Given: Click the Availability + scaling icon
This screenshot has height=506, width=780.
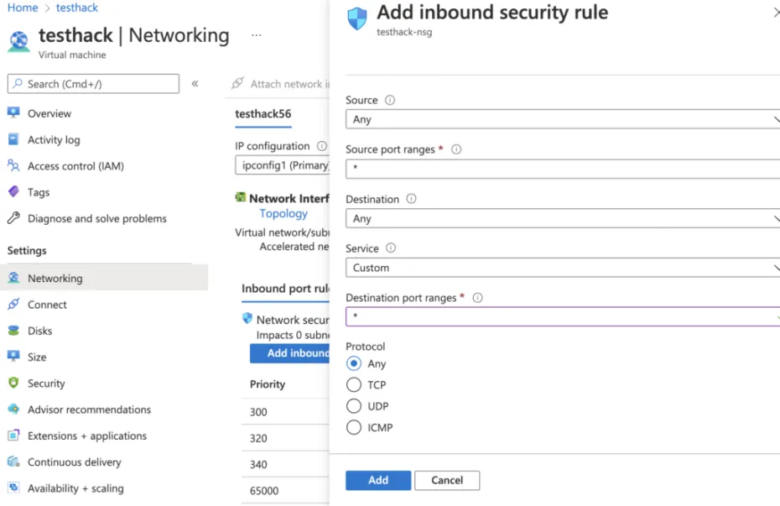Looking at the screenshot, I should click(x=13, y=488).
